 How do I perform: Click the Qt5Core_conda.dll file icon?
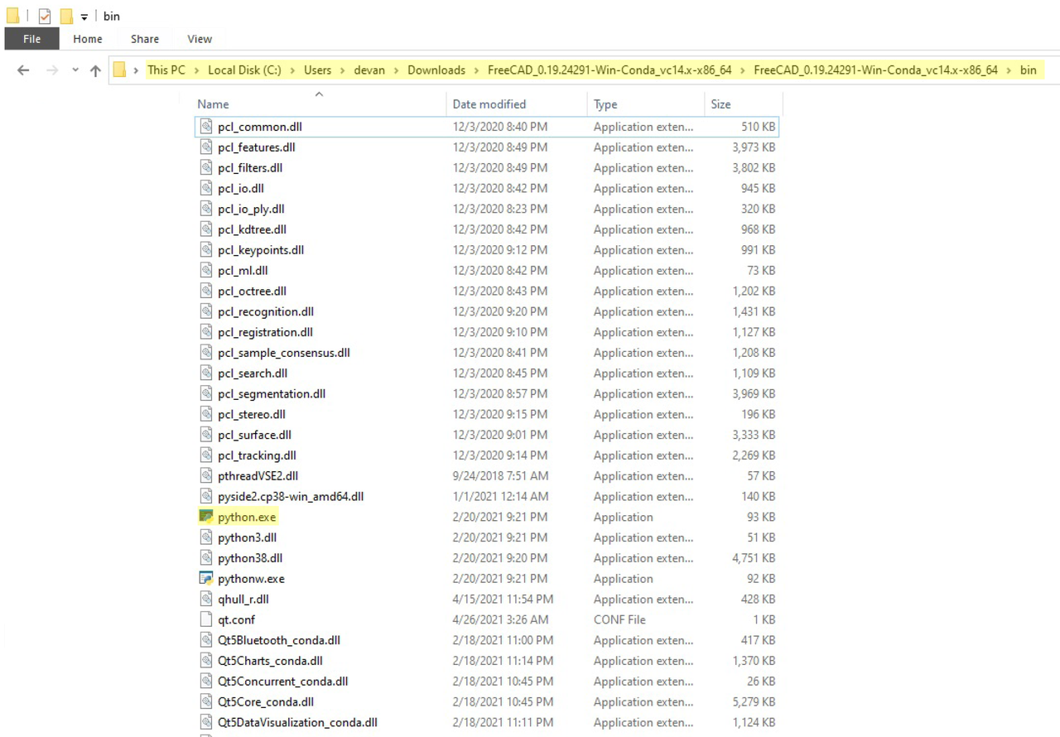(x=206, y=701)
